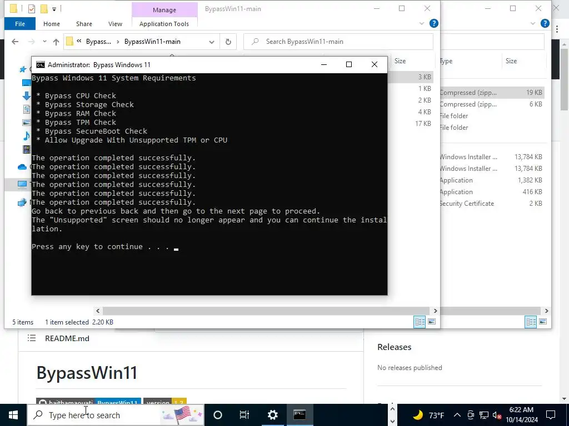569x426 pixels.
Task: Click the truncated Bypass... breadcrumb segment
Action: click(x=98, y=42)
